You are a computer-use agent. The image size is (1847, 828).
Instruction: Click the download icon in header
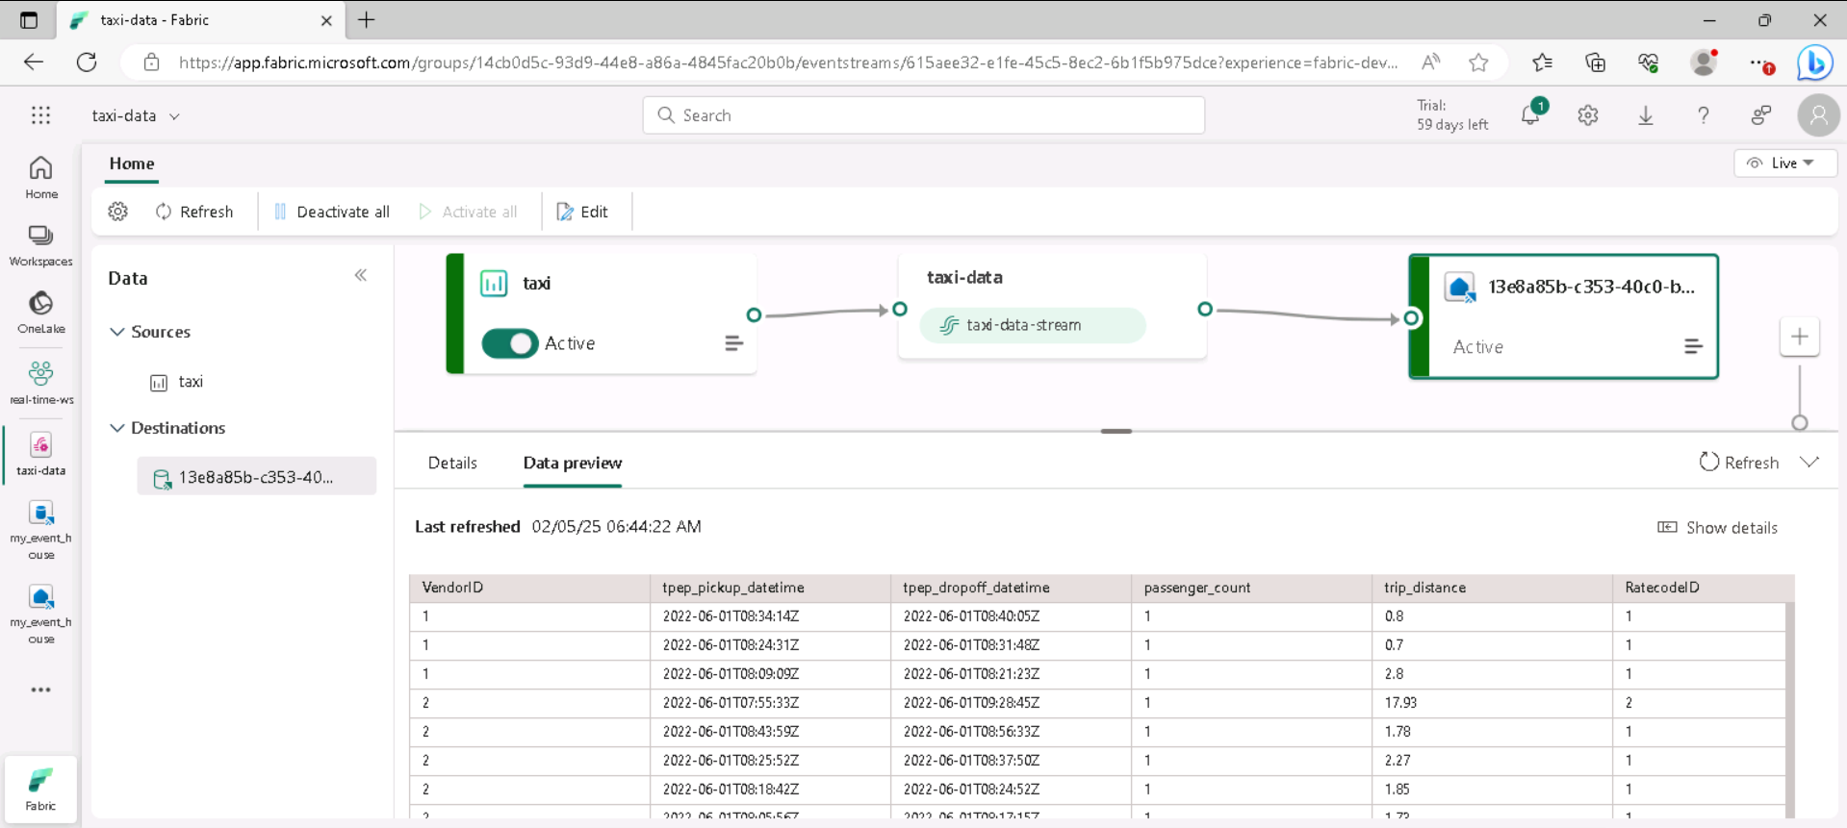tap(1646, 115)
